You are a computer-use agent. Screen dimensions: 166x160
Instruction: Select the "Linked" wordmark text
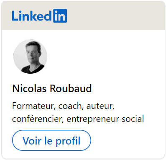click(x=32, y=15)
